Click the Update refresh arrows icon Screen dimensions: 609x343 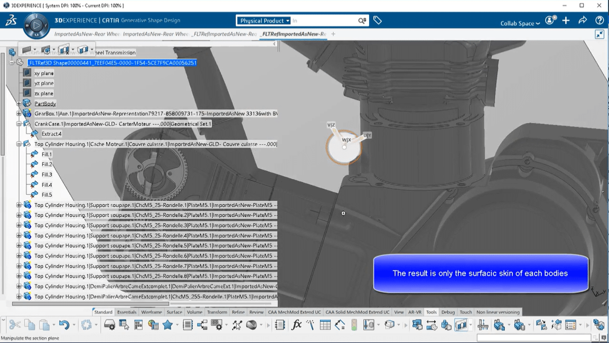pyautogui.click(x=86, y=325)
